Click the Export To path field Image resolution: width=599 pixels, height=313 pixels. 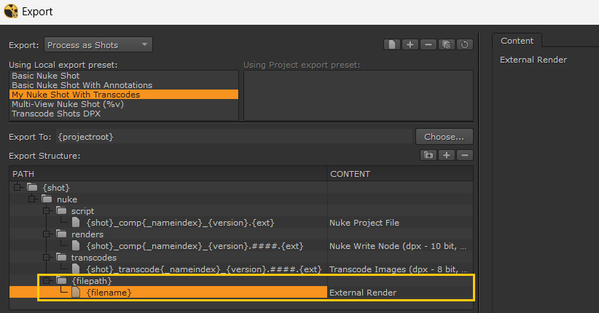(233, 137)
